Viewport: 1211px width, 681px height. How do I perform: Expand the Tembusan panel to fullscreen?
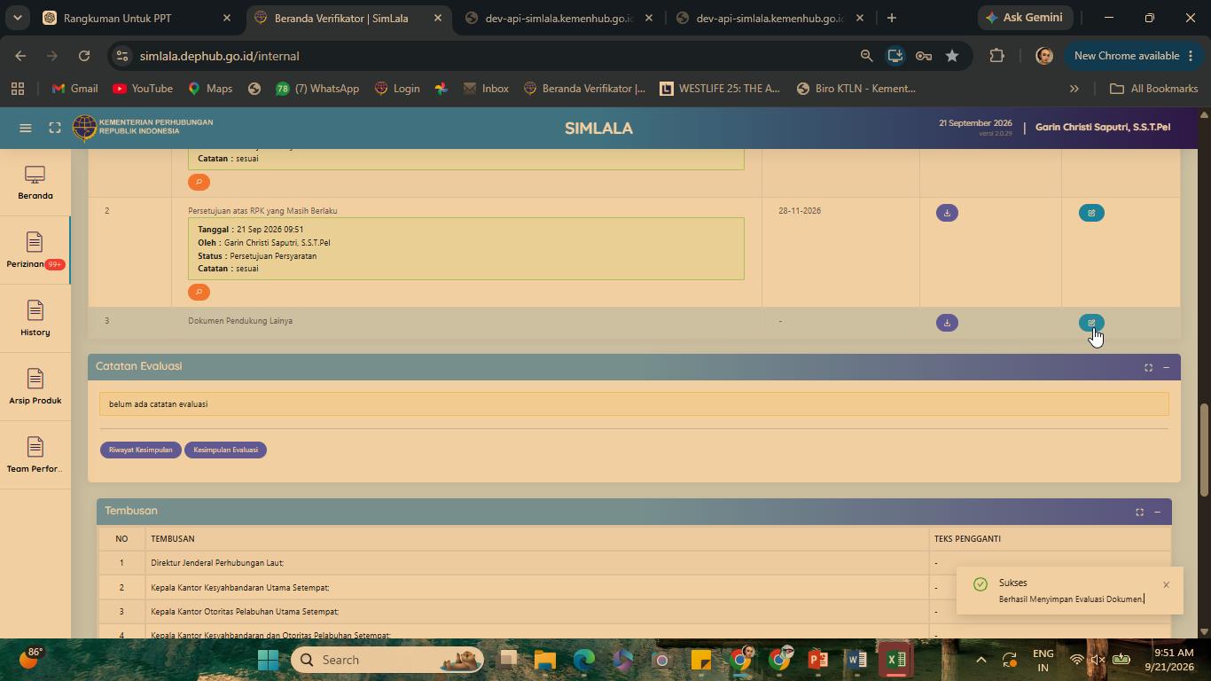[1139, 512]
